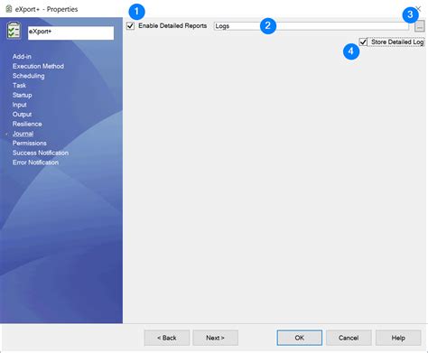Click the Logs folder path field
Viewport: 428px width, 353px height.
(x=312, y=26)
